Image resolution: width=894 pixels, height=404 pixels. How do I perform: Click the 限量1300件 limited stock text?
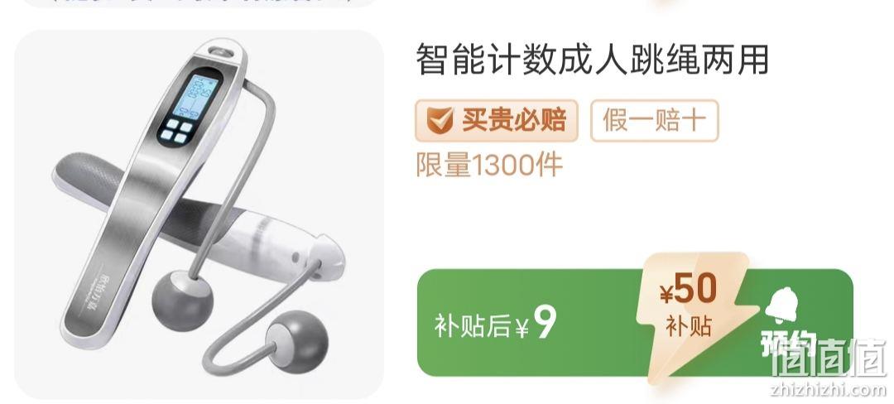coord(489,166)
